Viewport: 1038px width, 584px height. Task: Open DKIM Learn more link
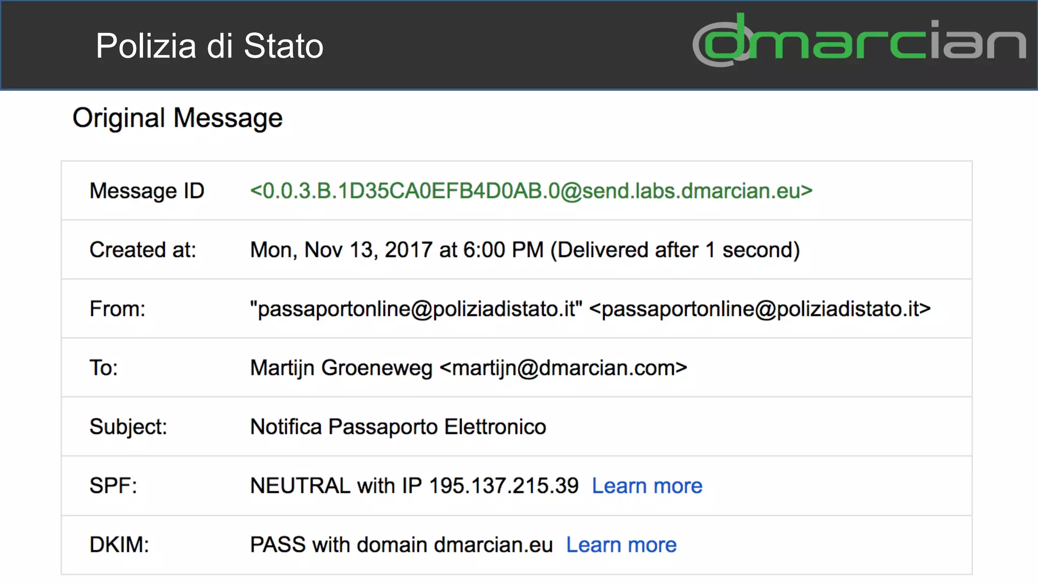click(621, 545)
